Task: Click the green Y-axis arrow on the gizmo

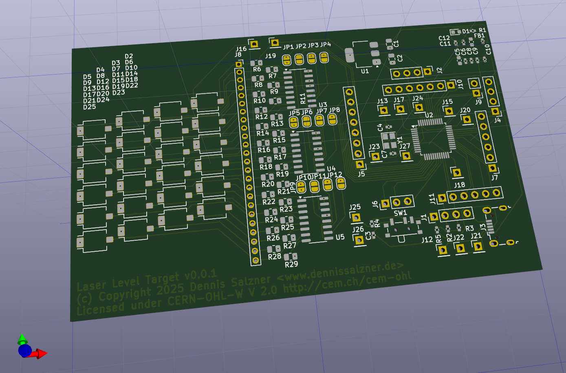Action: click(x=22, y=339)
